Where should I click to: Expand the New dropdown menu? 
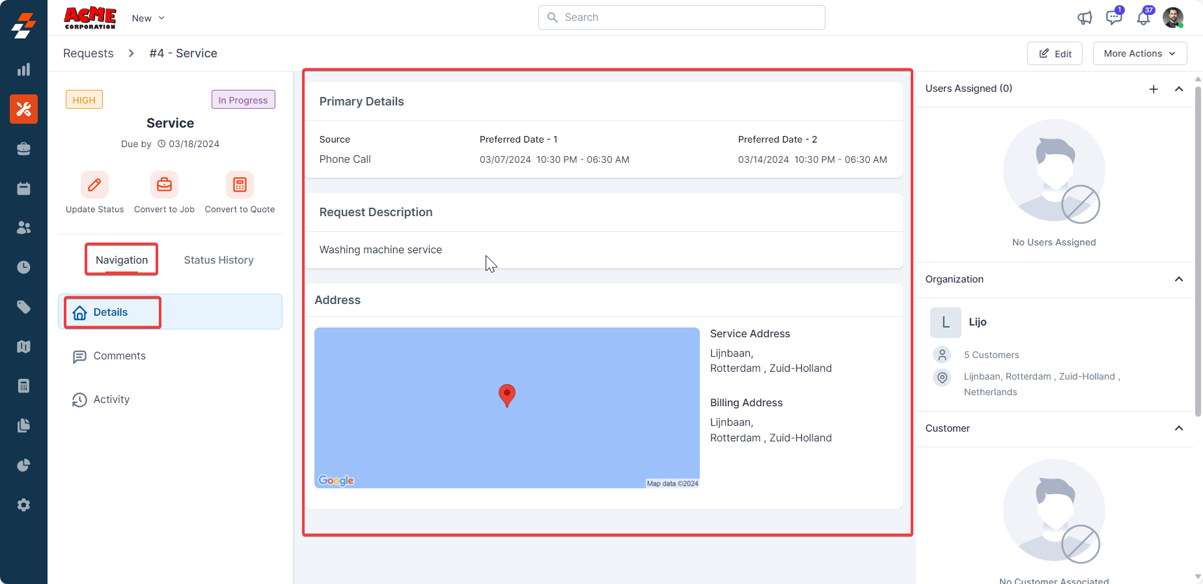click(x=148, y=18)
